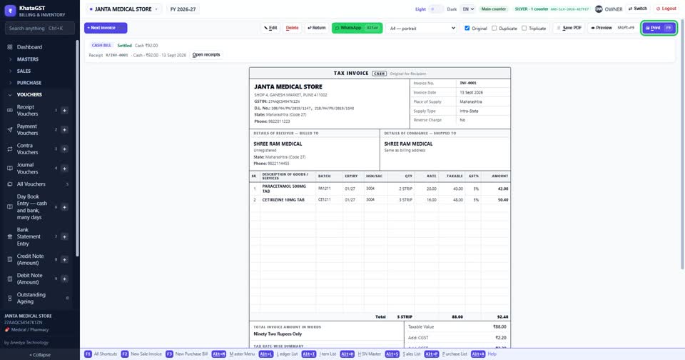Open Ledger List in bottom shortcut bar
Image resolution: width=685 pixels, height=360 pixels.
pyautogui.click(x=278, y=354)
